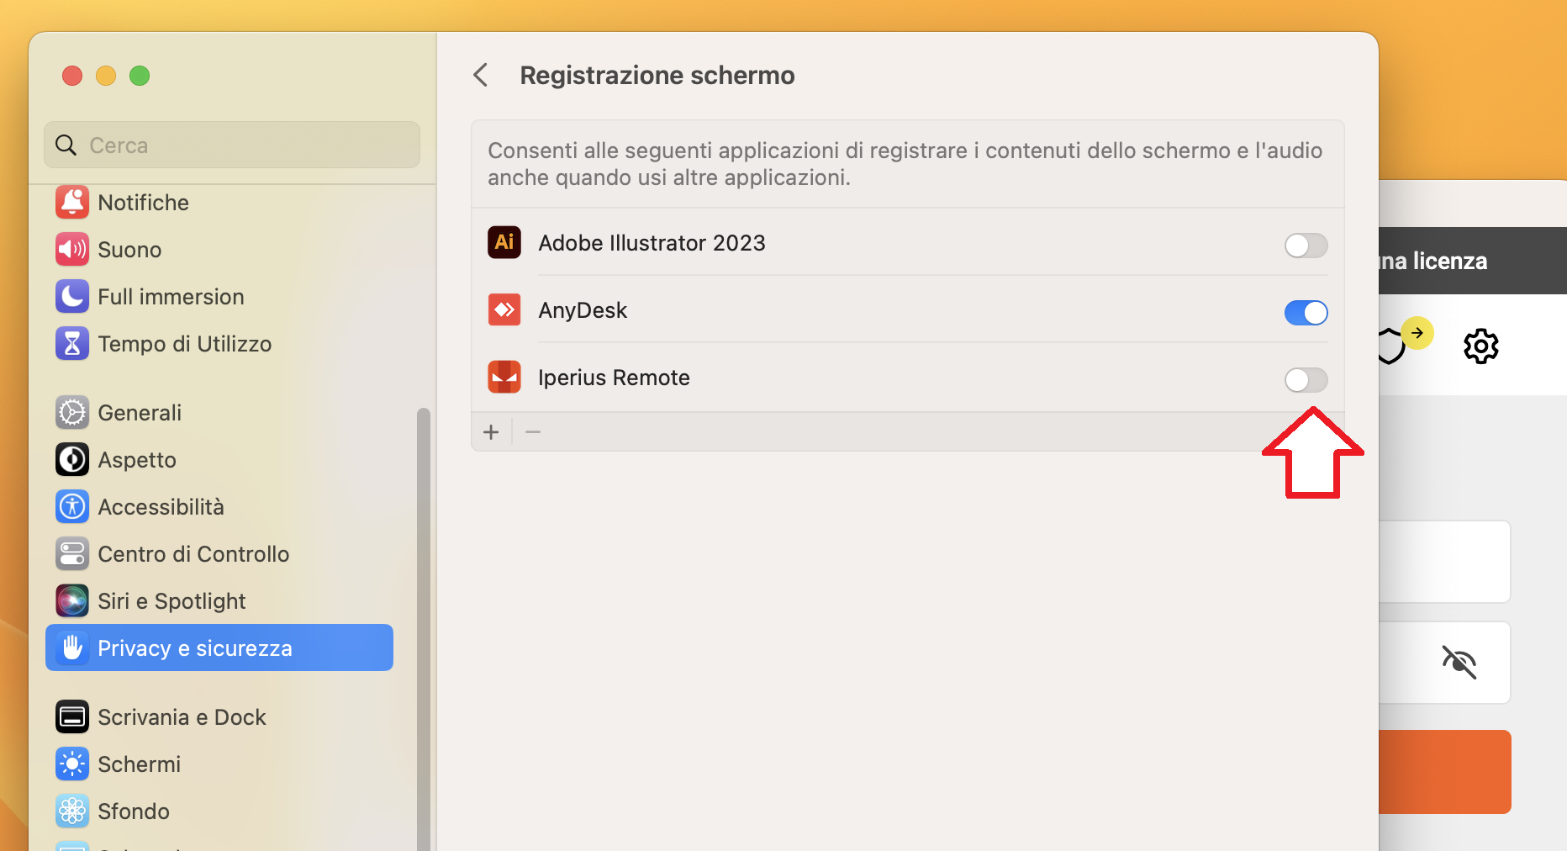
Task: Click the Adobe Illustrator app icon
Action: tap(504, 242)
